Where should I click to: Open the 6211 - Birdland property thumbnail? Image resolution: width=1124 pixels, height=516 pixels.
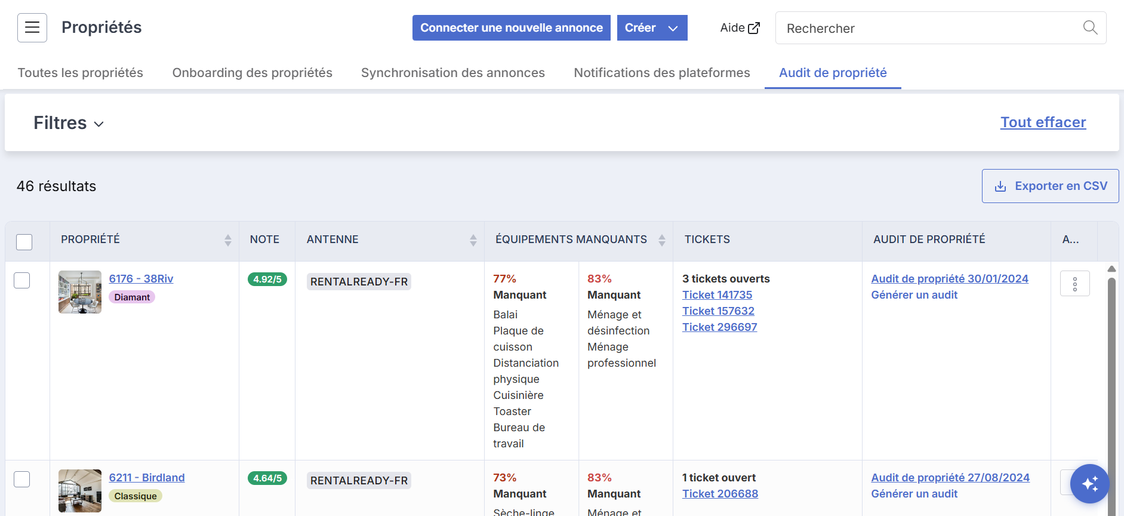[x=80, y=491]
